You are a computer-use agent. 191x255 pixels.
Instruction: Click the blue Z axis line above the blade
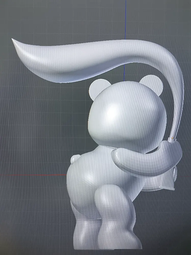click(126, 18)
